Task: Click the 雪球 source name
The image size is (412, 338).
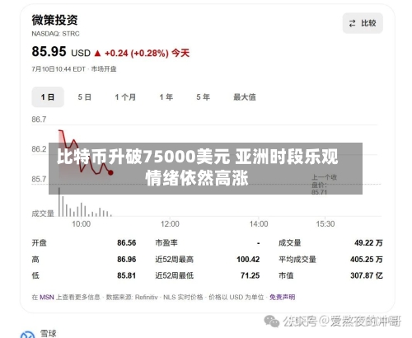Action: (49, 334)
